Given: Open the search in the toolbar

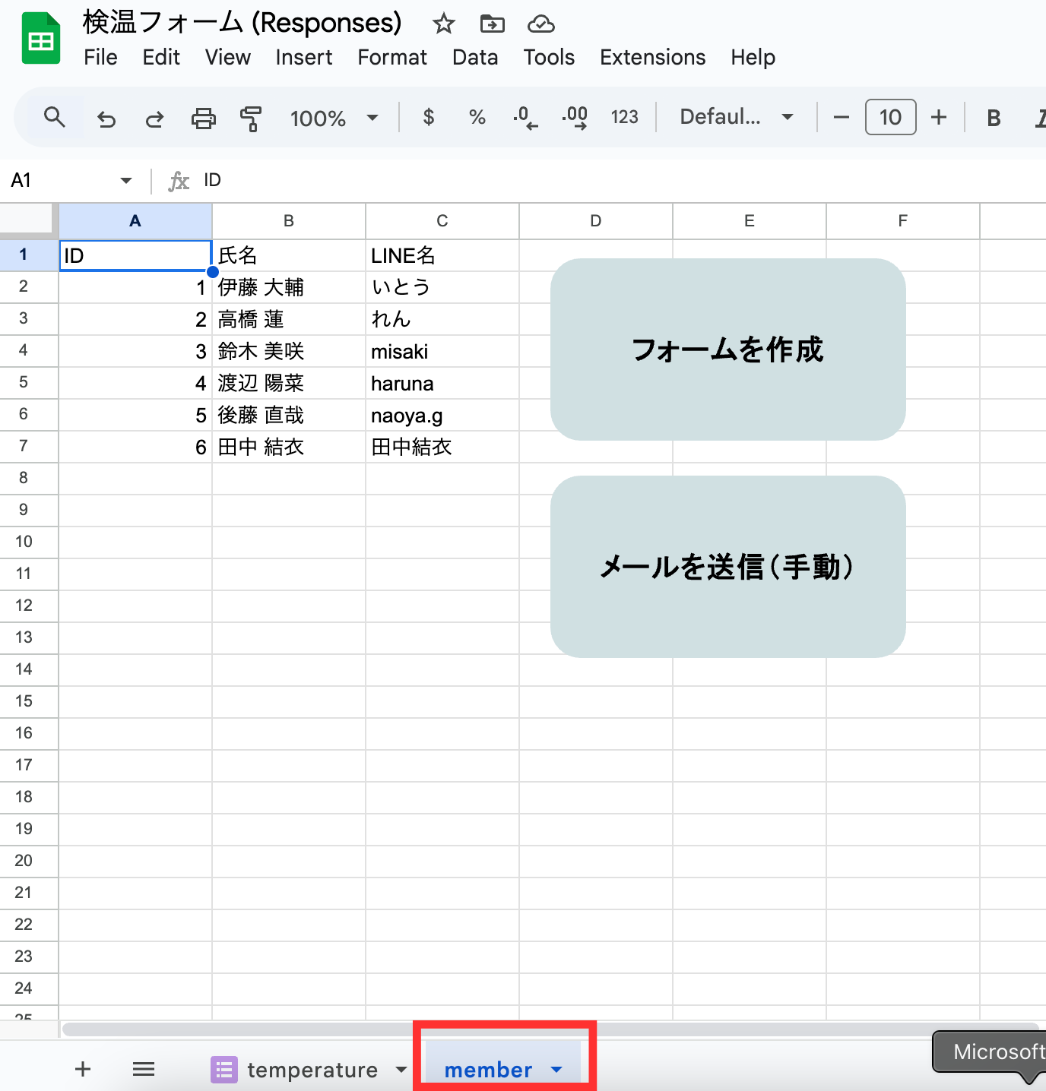Looking at the screenshot, I should (x=54, y=117).
